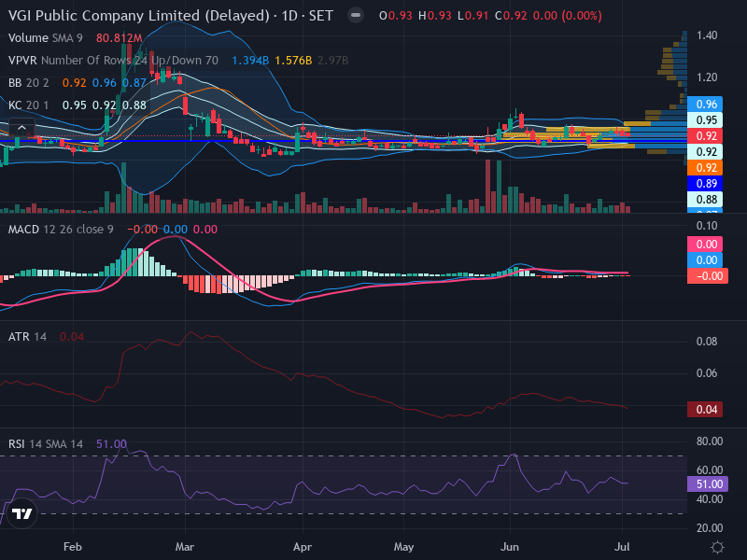Viewport: 747px width, 560px height.
Task: Click the blue 0.89 price line label
Action: [x=705, y=184]
